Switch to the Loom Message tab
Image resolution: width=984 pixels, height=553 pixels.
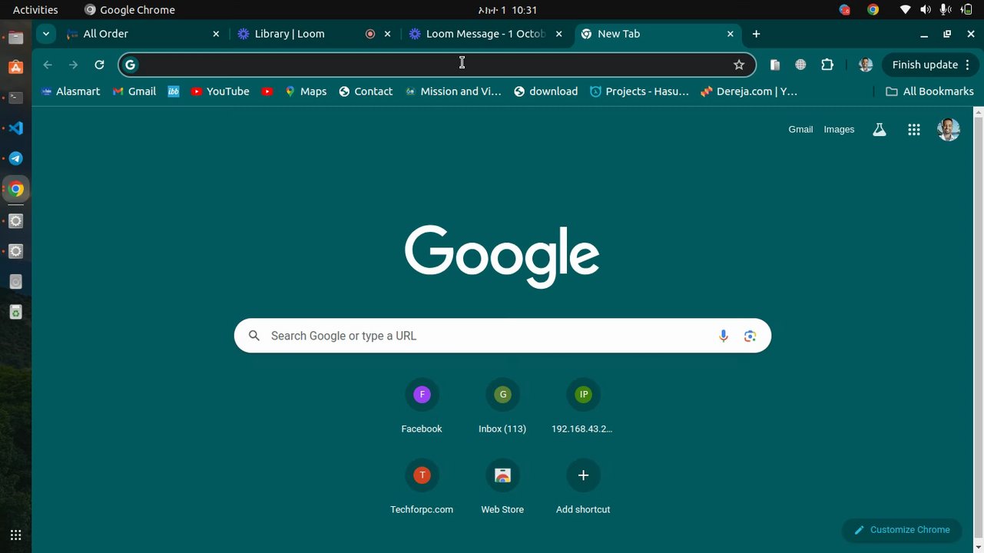coord(486,34)
